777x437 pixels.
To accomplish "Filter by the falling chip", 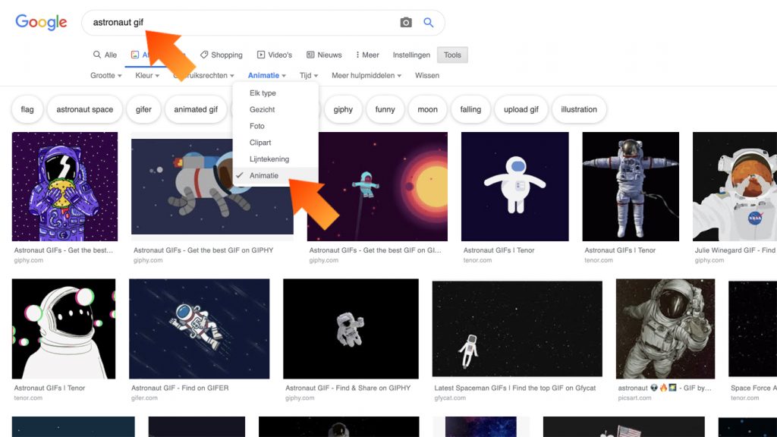I will pyautogui.click(x=470, y=109).
